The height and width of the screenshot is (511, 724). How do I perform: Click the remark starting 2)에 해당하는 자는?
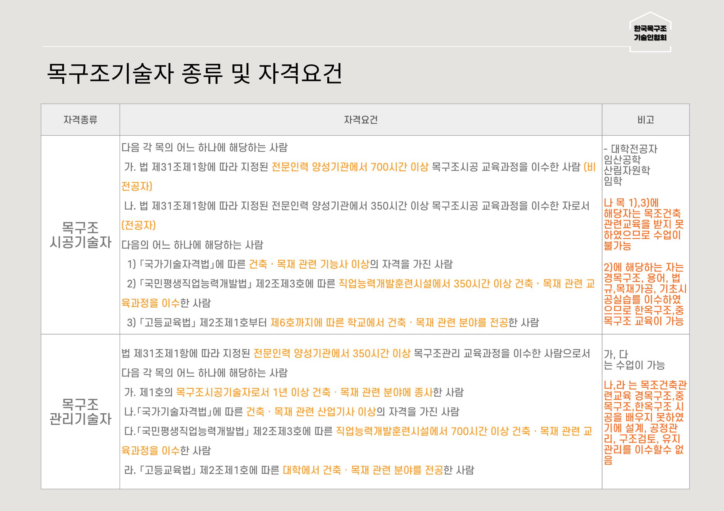645,294
